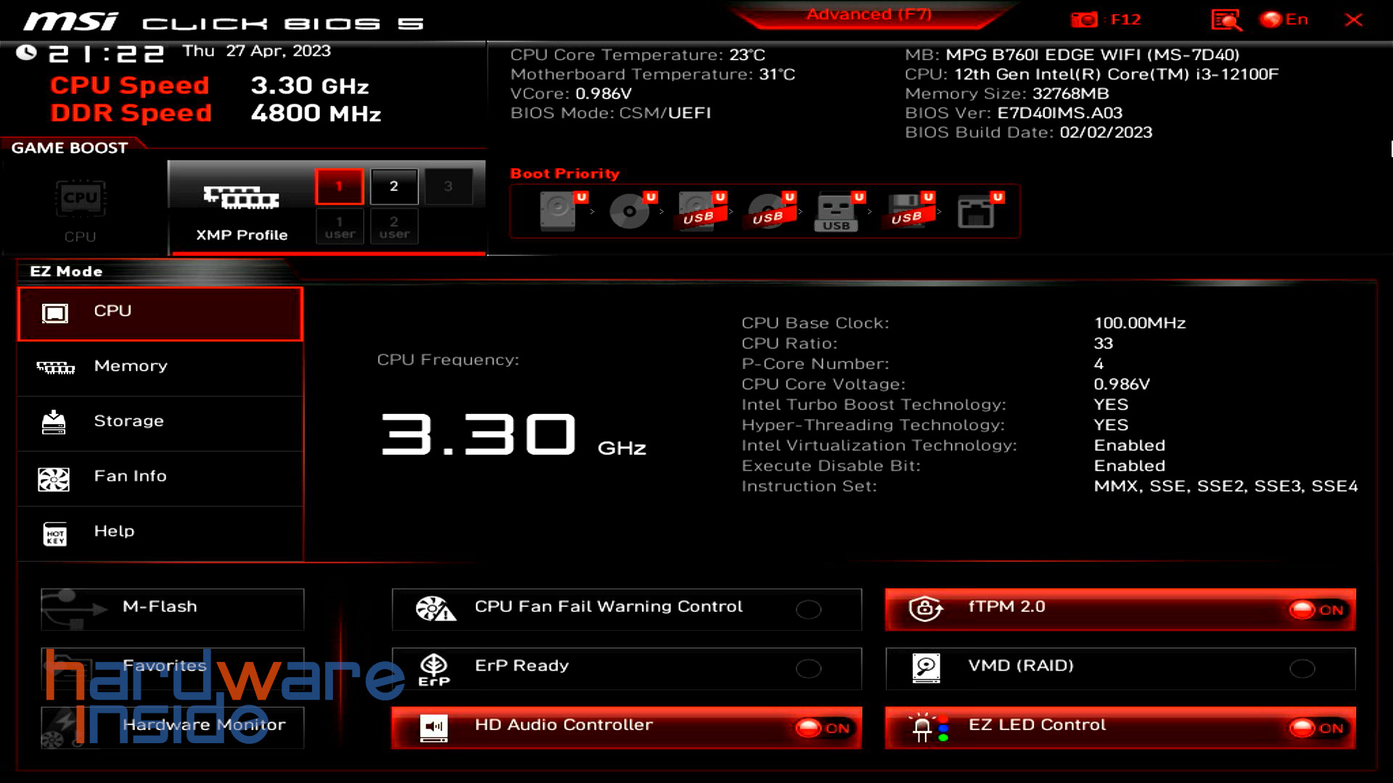Turn off the fTPM 2.0 switch
Viewport: 1393px width, 783px height.
tap(1316, 610)
